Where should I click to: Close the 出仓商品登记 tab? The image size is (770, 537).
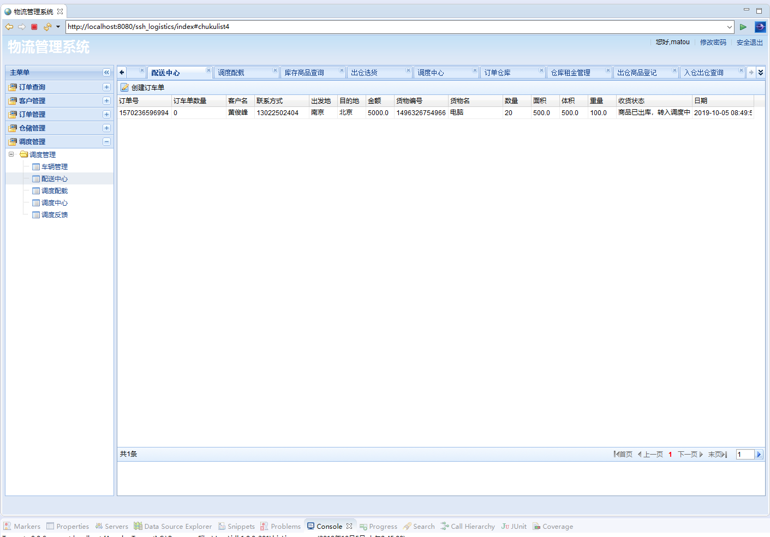pyautogui.click(x=675, y=70)
